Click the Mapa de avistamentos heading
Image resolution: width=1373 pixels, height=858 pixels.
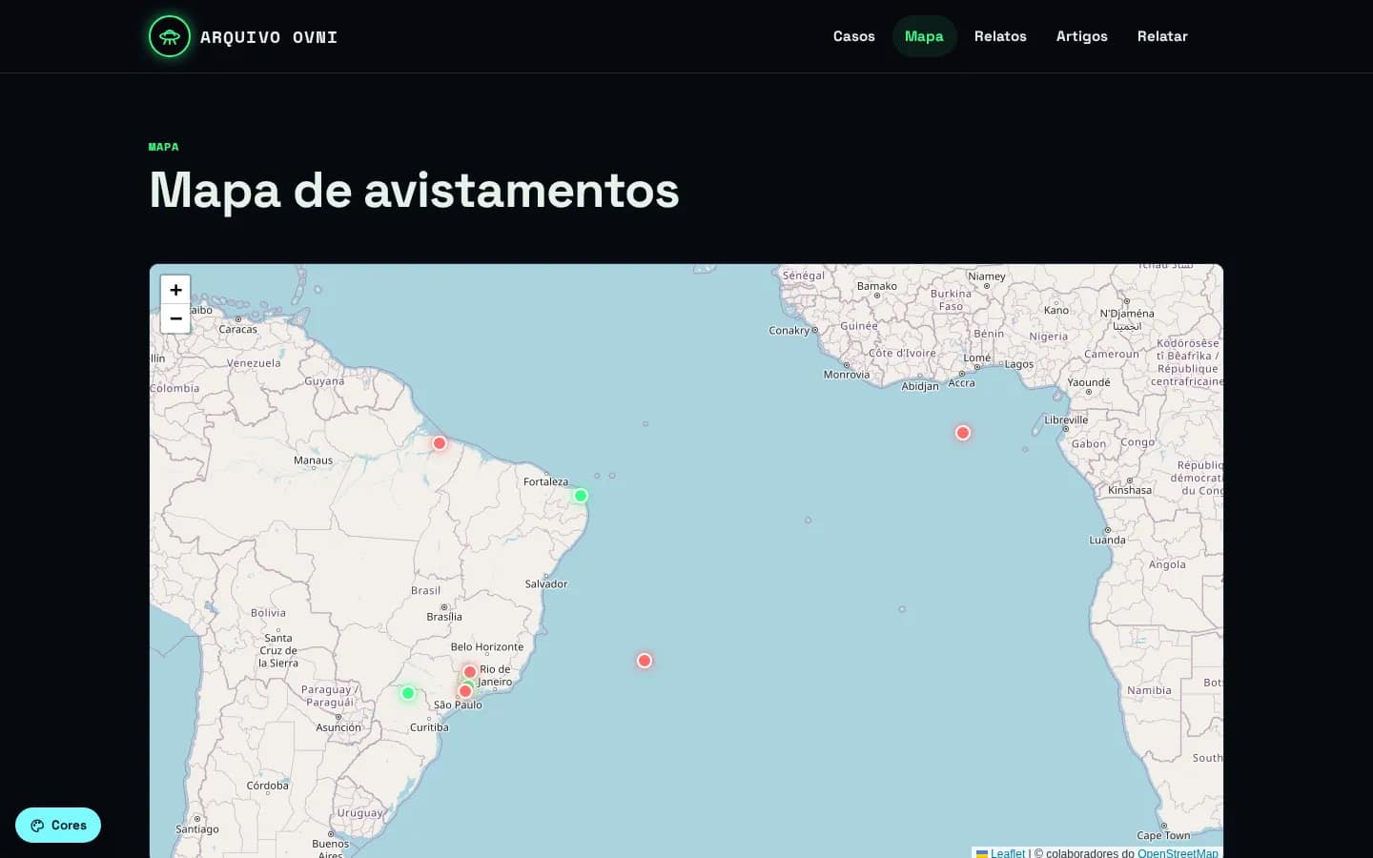pos(415,190)
